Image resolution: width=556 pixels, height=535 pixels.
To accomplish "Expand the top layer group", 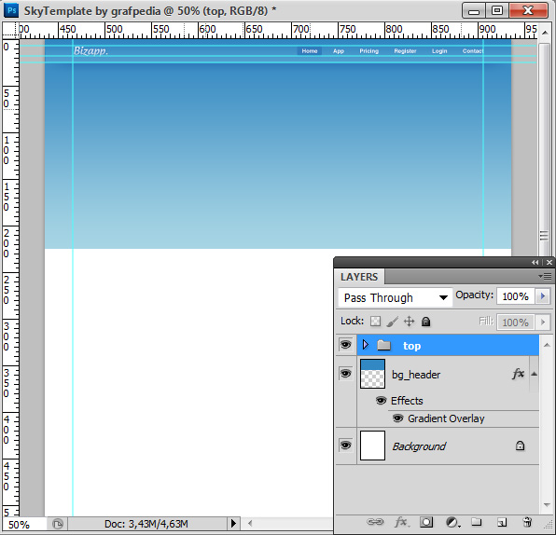I will (366, 344).
